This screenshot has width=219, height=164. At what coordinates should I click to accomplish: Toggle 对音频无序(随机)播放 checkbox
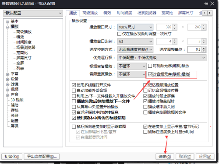pyautogui.click(x=150, y=74)
